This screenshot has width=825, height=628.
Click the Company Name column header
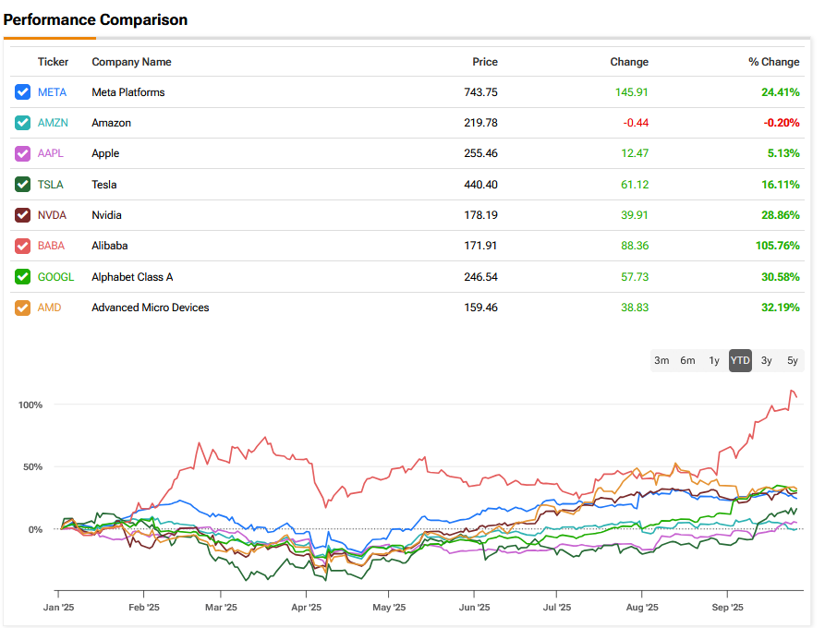click(x=131, y=62)
